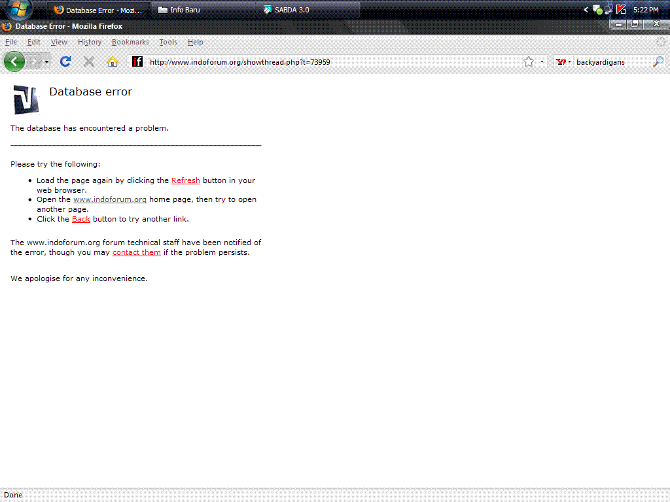The image size is (670, 502).
Task: Click the contact them link
Action: tap(137, 252)
